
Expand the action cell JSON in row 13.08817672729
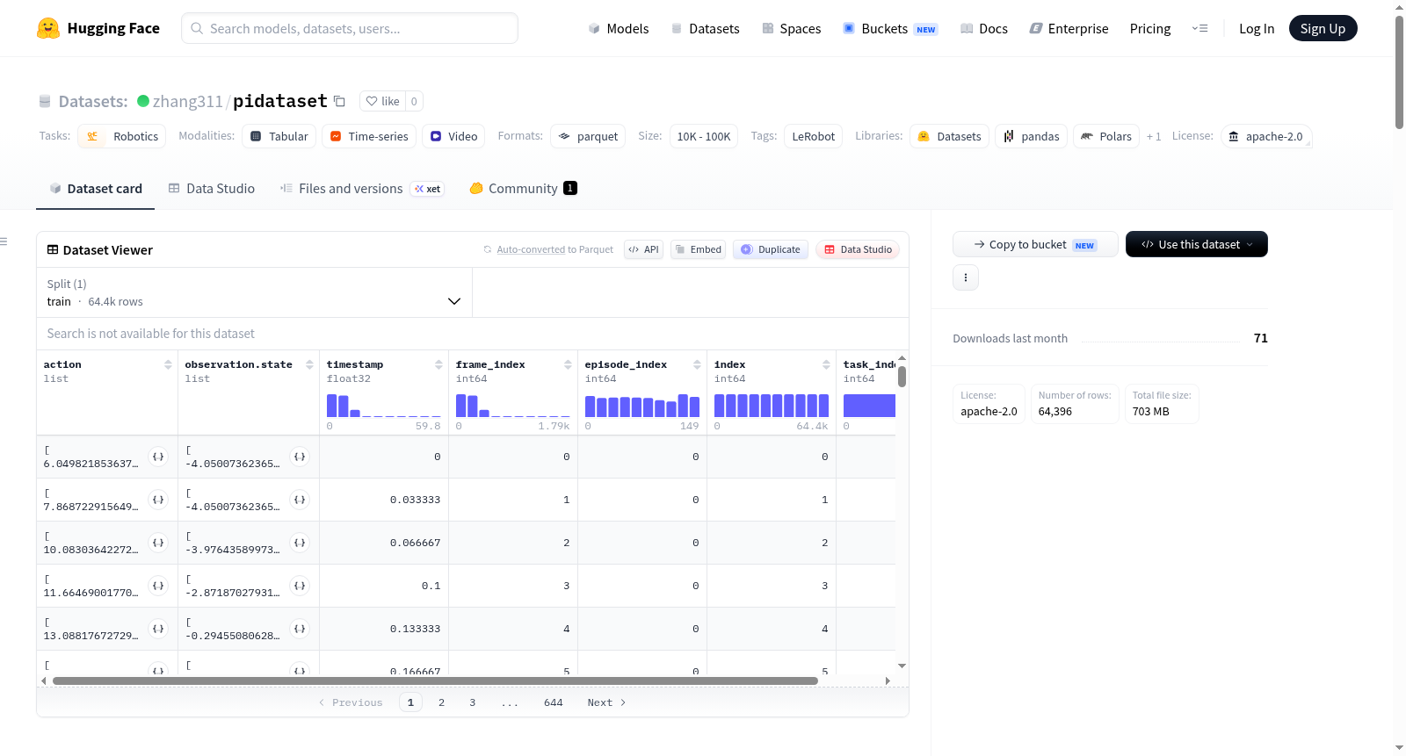tap(158, 629)
